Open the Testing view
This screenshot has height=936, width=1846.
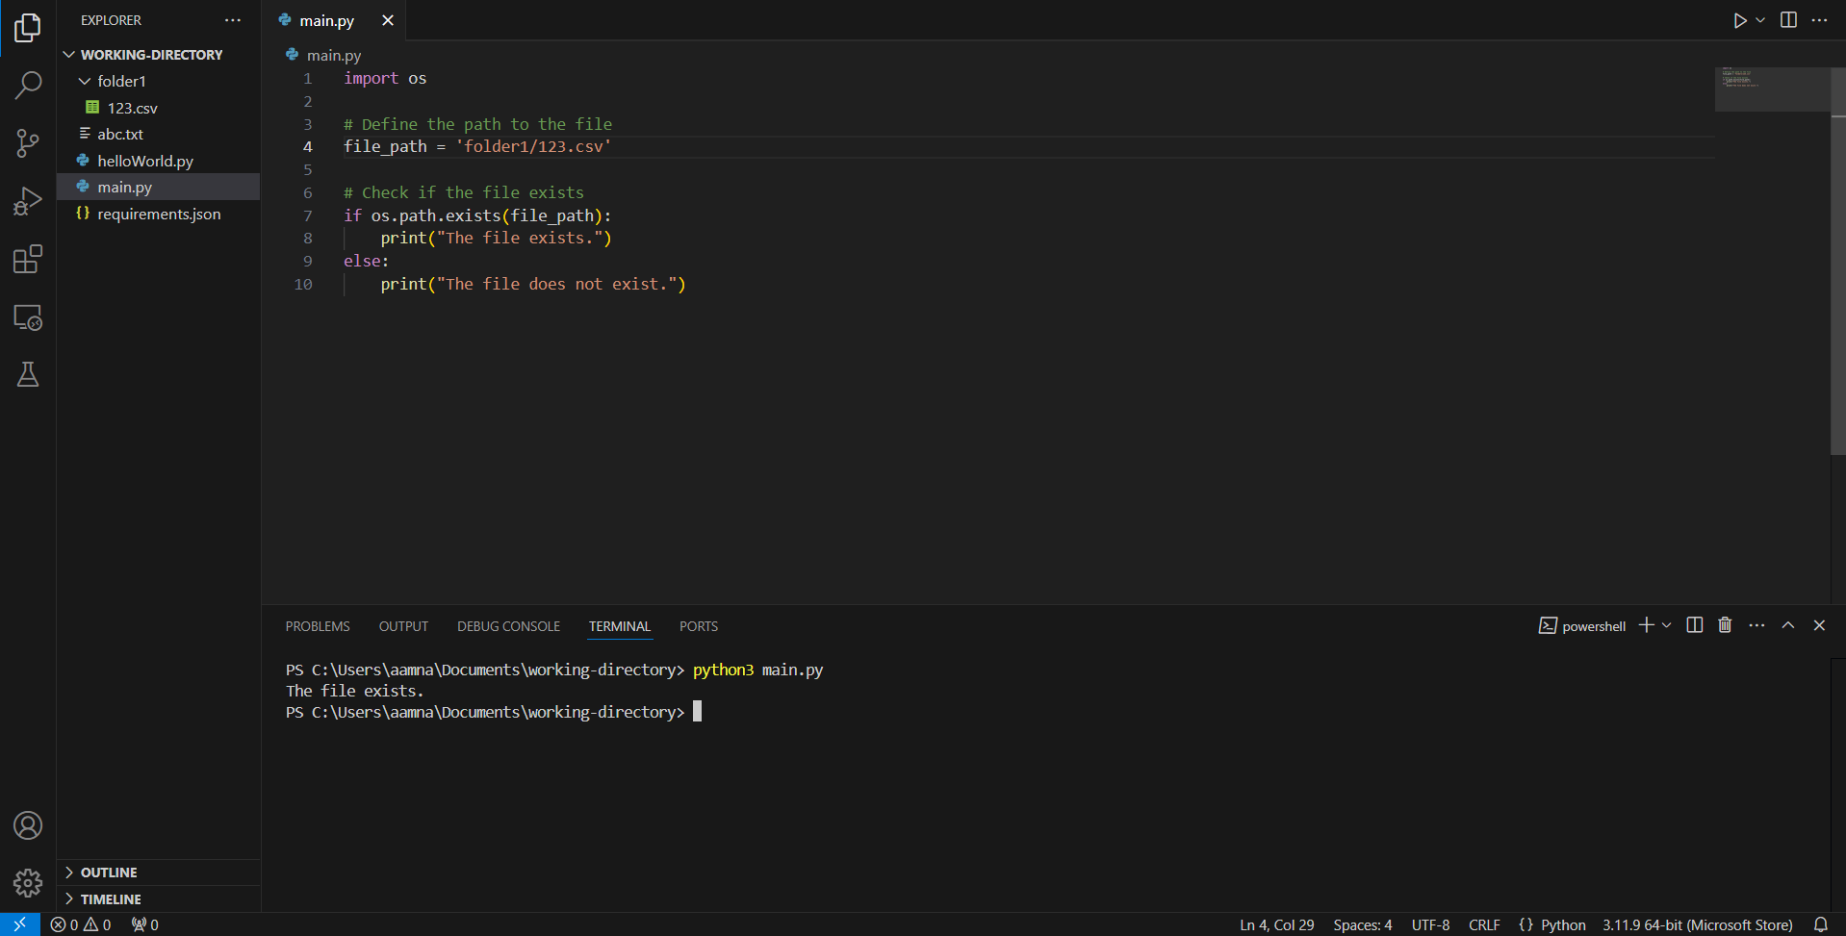click(28, 374)
